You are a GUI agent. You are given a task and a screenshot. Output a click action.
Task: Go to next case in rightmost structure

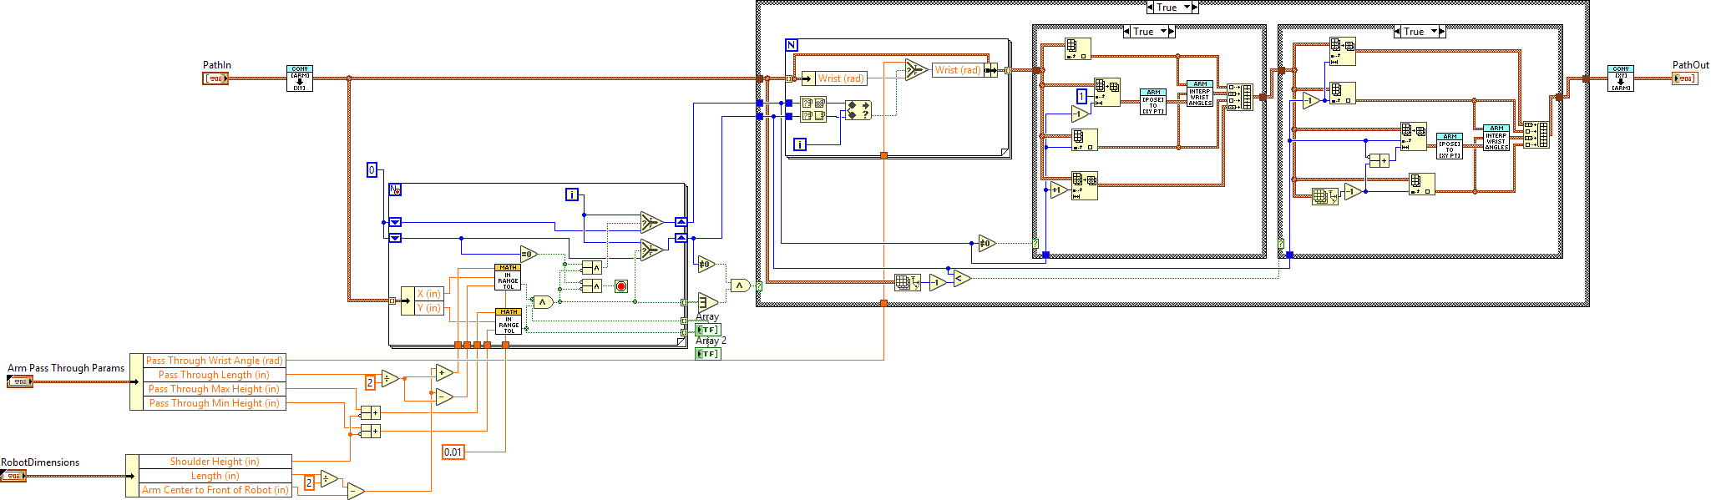1442,32
